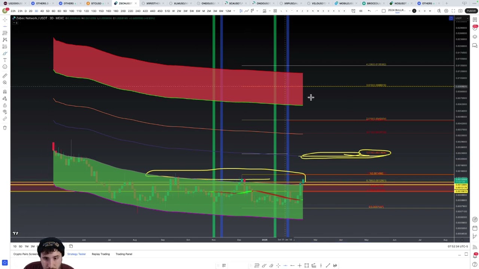Toggle lock all drawing tools
The image size is (479, 269).
coord(5,105)
